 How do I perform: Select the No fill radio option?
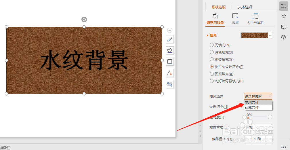click(x=212, y=45)
